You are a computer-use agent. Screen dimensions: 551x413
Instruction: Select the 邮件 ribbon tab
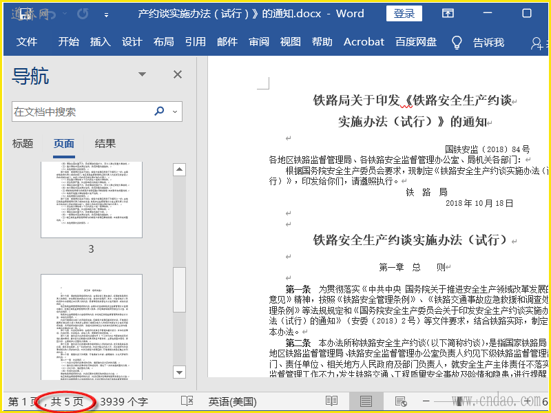pos(227,42)
